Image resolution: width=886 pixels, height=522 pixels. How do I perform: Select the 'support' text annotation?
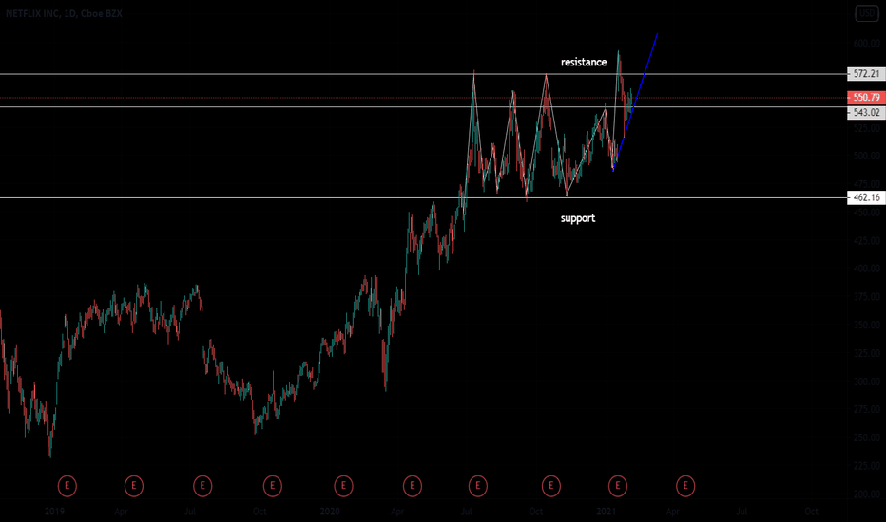tap(577, 218)
